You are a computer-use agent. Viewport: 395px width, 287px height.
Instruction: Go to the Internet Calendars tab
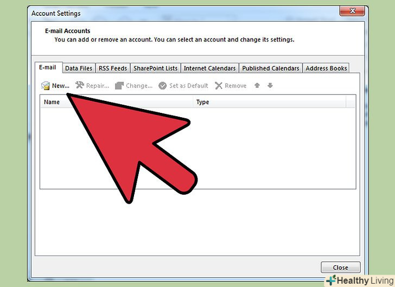click(x=209, y=68)
